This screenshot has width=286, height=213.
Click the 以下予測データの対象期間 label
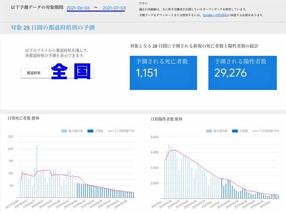coord(37,7)
